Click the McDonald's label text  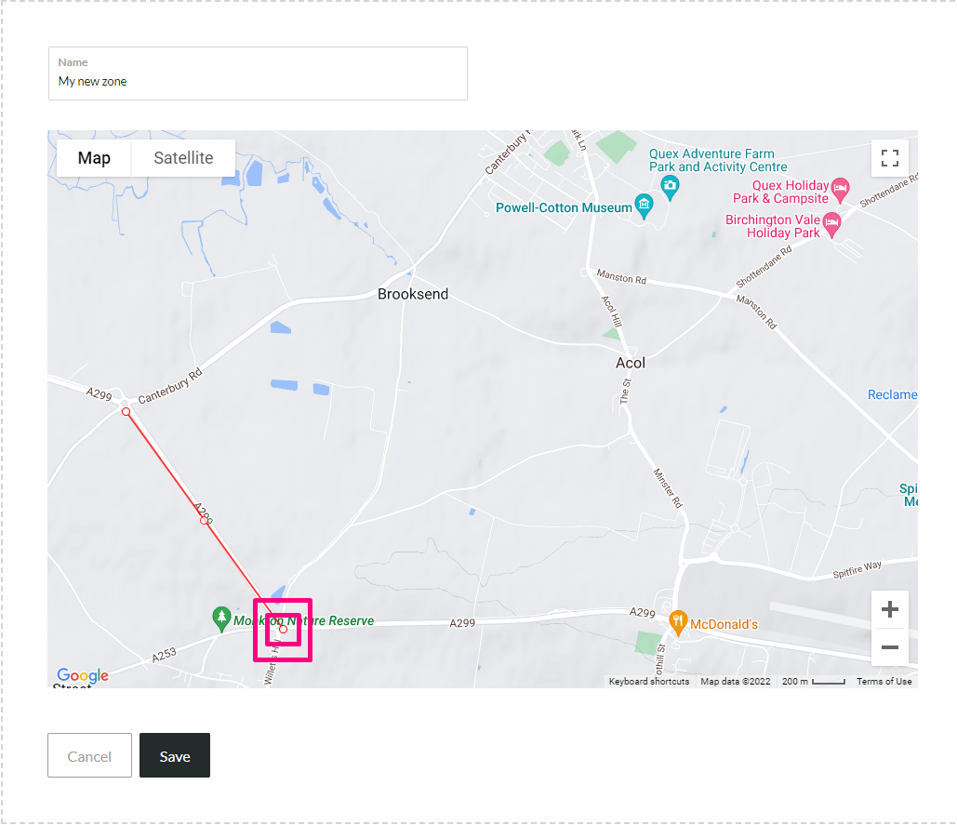(x=724, y=624)
